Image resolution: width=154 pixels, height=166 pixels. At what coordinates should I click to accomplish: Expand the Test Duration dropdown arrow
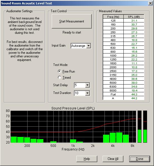[x=87, y=93]
